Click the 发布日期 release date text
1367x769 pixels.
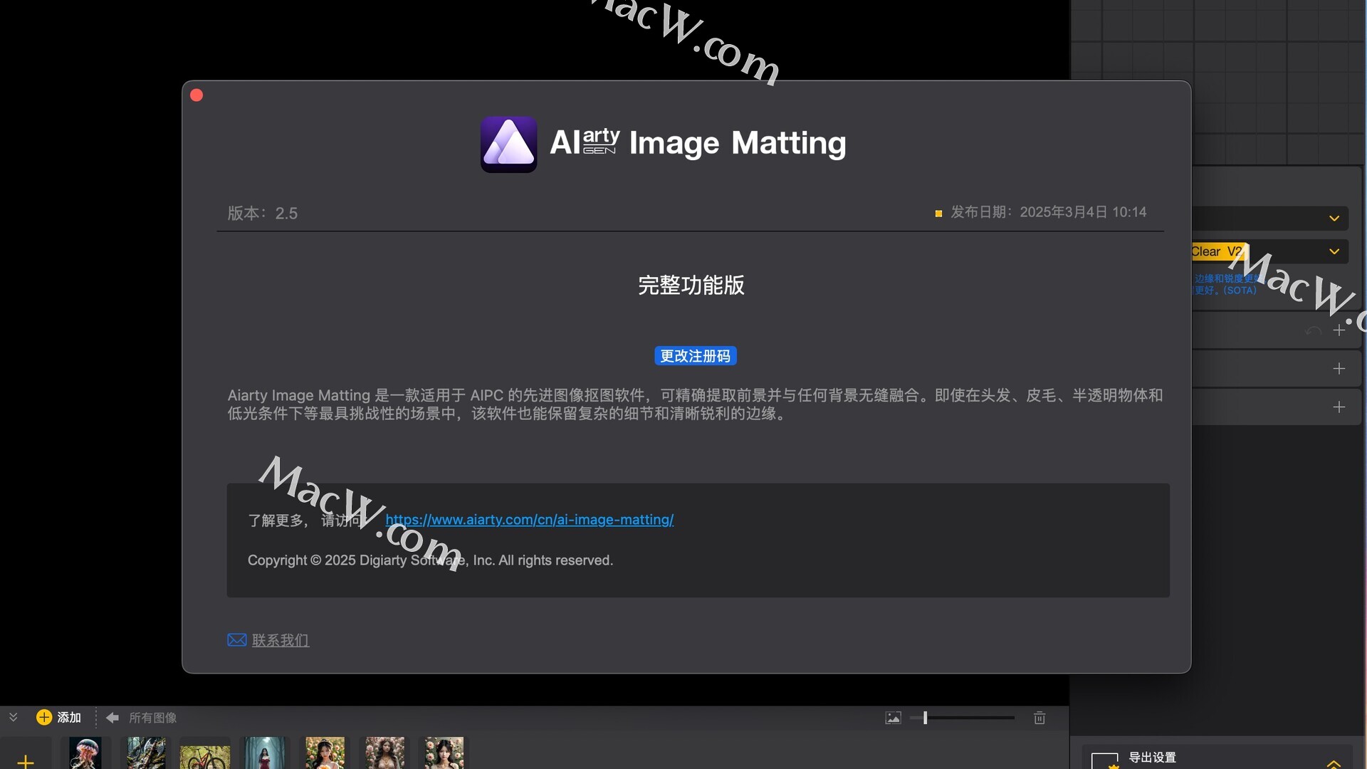click(1048, 212)
